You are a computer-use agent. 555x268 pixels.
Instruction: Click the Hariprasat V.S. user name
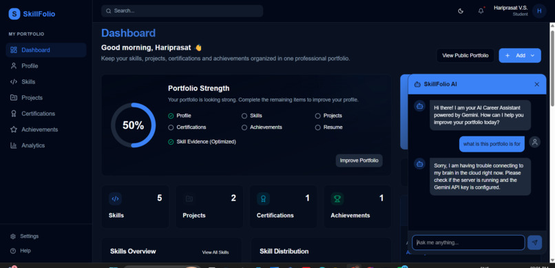click(511, 8)
